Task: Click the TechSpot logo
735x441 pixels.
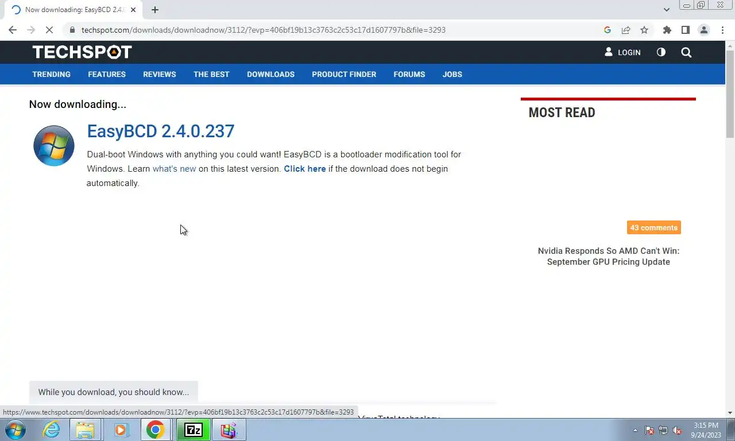Action: (82, 52)
